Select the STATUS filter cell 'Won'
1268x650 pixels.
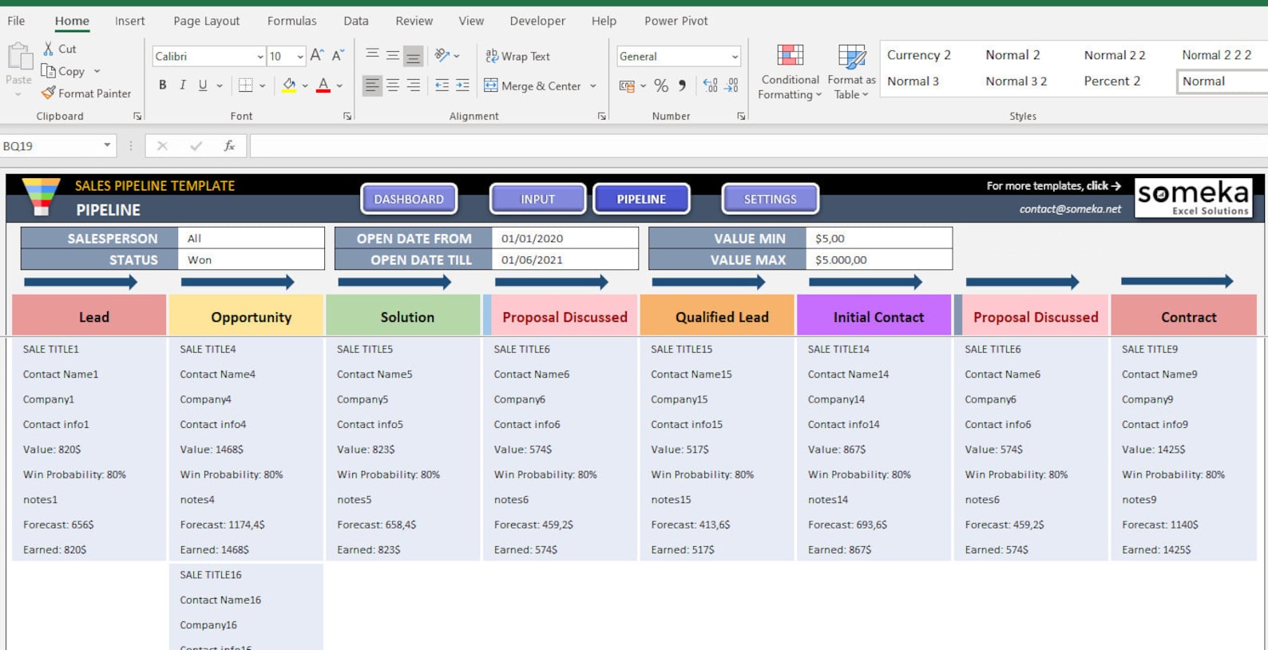click(251, 260)
